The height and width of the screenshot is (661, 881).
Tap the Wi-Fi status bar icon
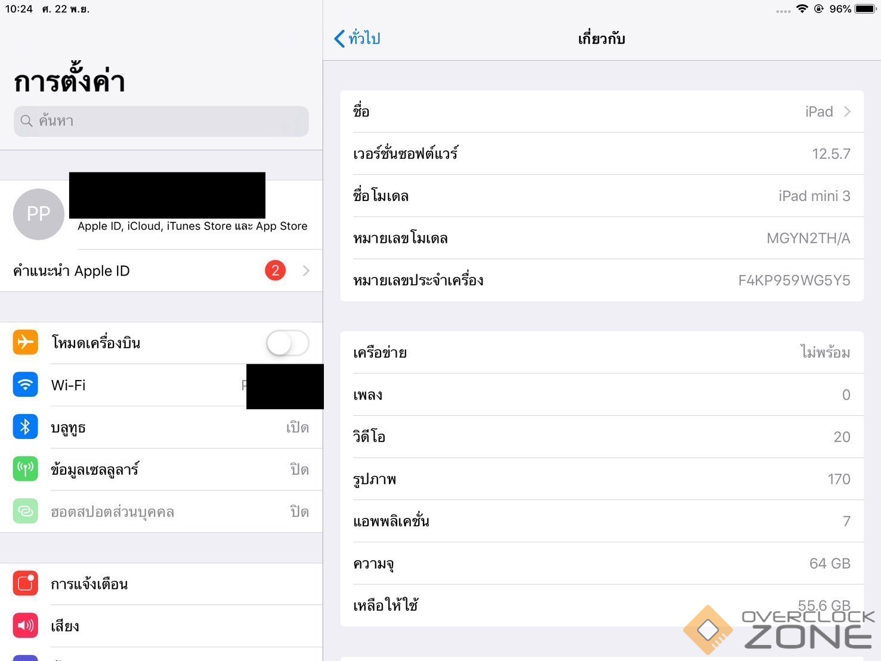pos(802,9)
